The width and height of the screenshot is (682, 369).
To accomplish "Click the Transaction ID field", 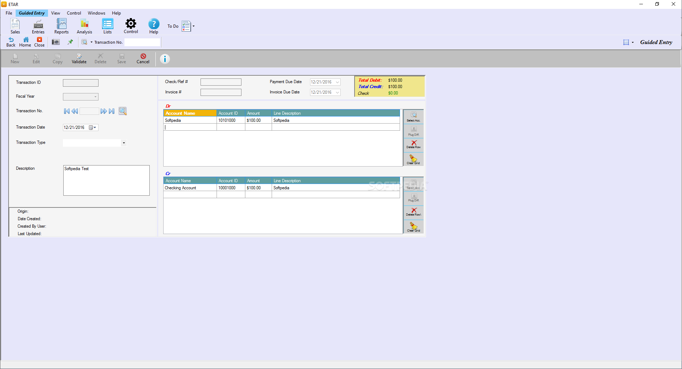I will 81,83.
